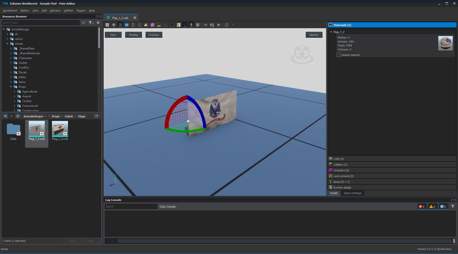Screen dimensions: 458x254
Task: Click the settings gear in Resource Browser
Action: (98, 22)
